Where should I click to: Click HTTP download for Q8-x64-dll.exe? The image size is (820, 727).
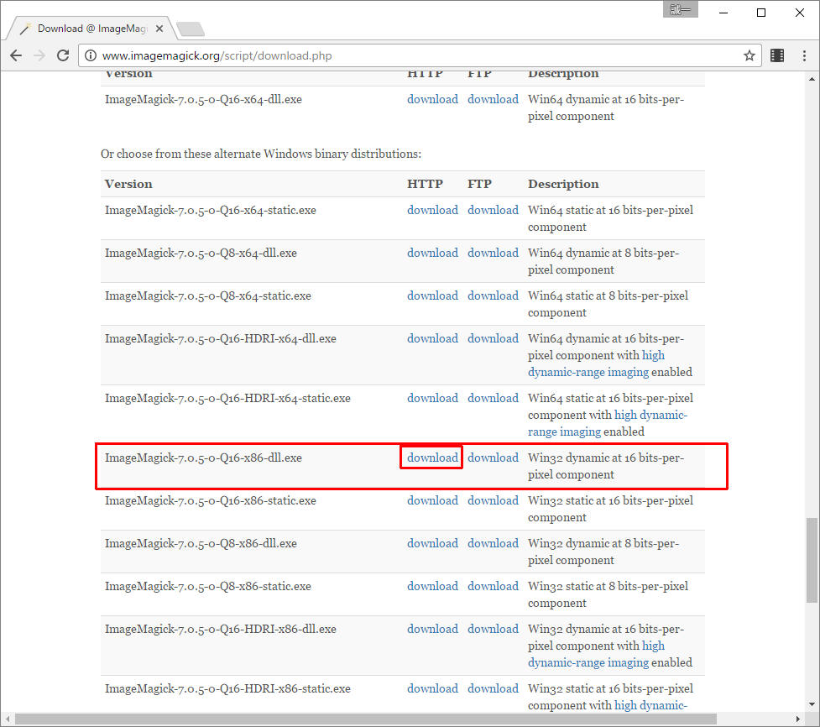pos(432,254)
